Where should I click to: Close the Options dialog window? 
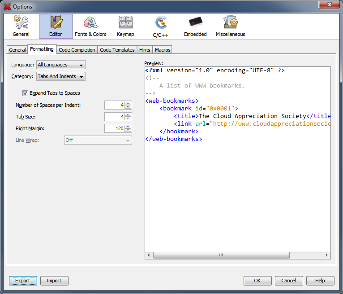[330, 4]
